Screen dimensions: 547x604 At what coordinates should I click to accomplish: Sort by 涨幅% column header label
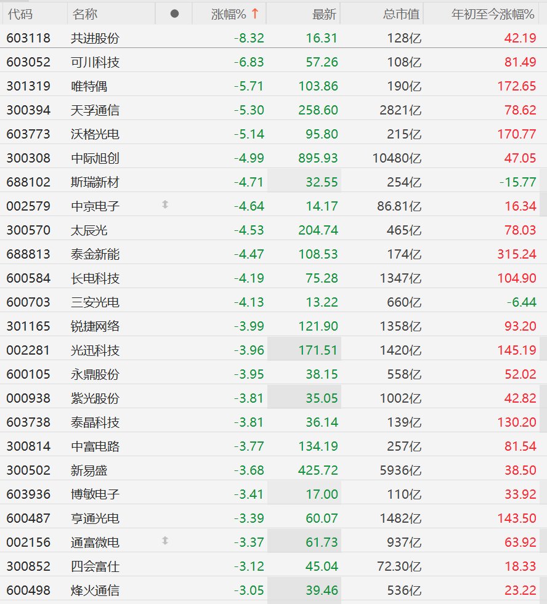pyautogui.click(x=229, y=14)
